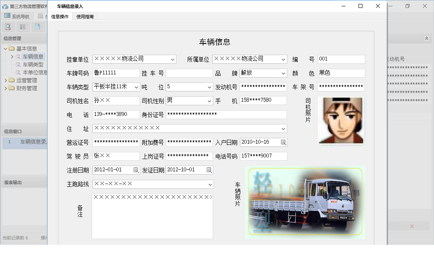Click the list view icon in the left toolbar
Image resolution: width=434 pixels, height=279 pixels.
pos(23,27)
